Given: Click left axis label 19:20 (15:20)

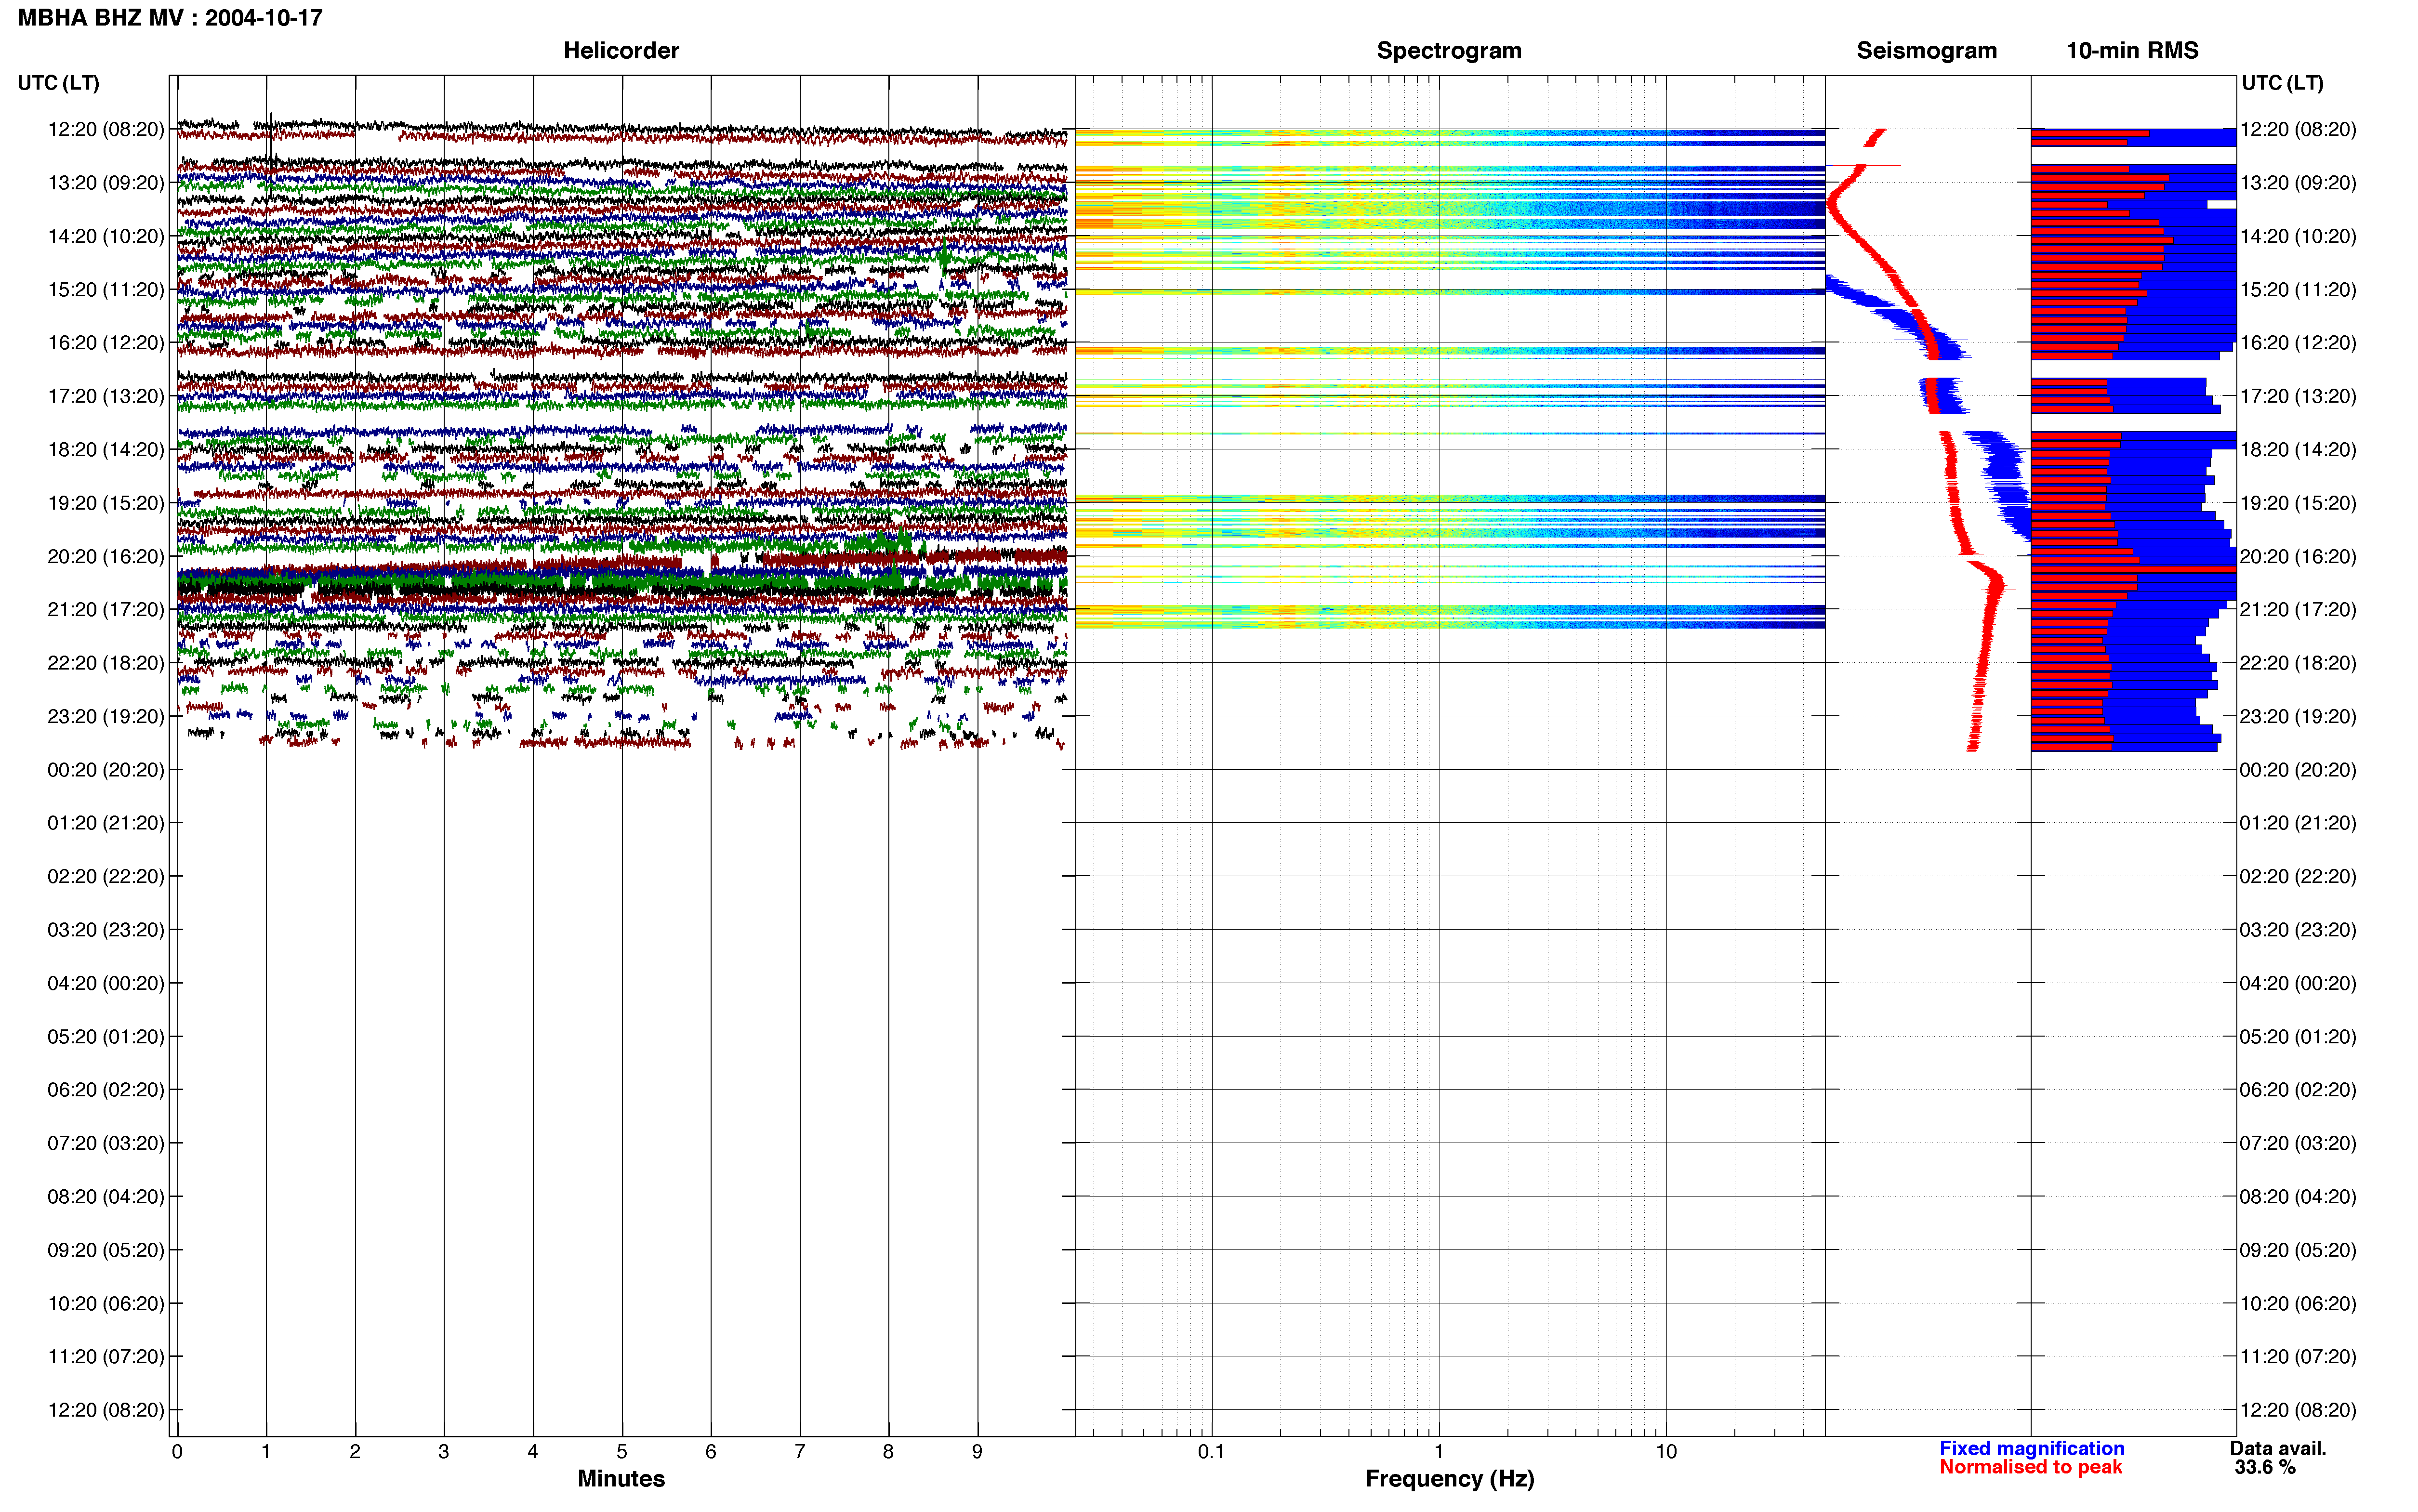Looking at the screenshot, I should point(106,503).
